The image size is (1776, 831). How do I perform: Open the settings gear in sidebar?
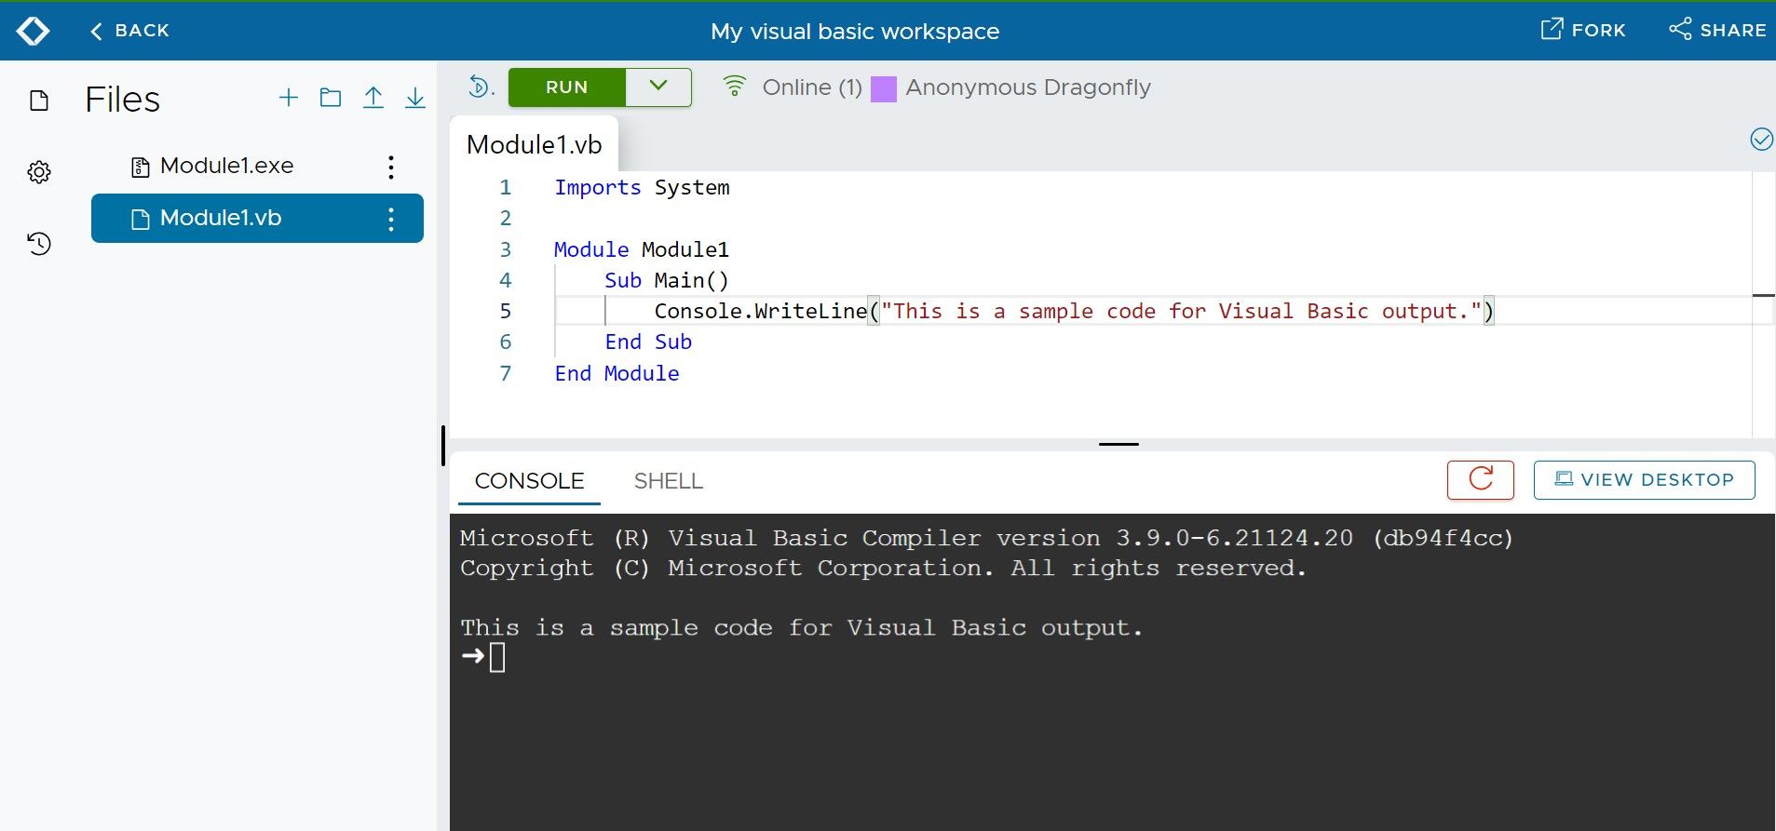(39, 172)
